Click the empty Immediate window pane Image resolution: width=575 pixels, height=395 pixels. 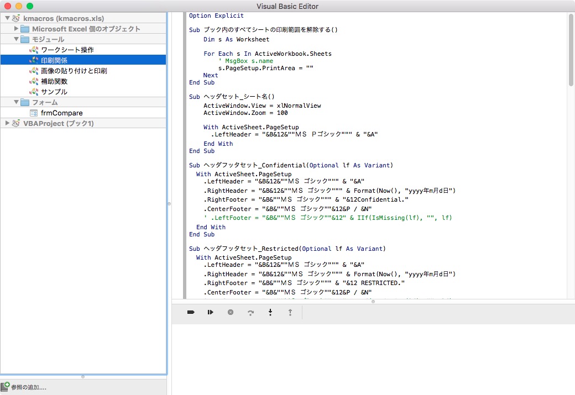tap(373, 359)
